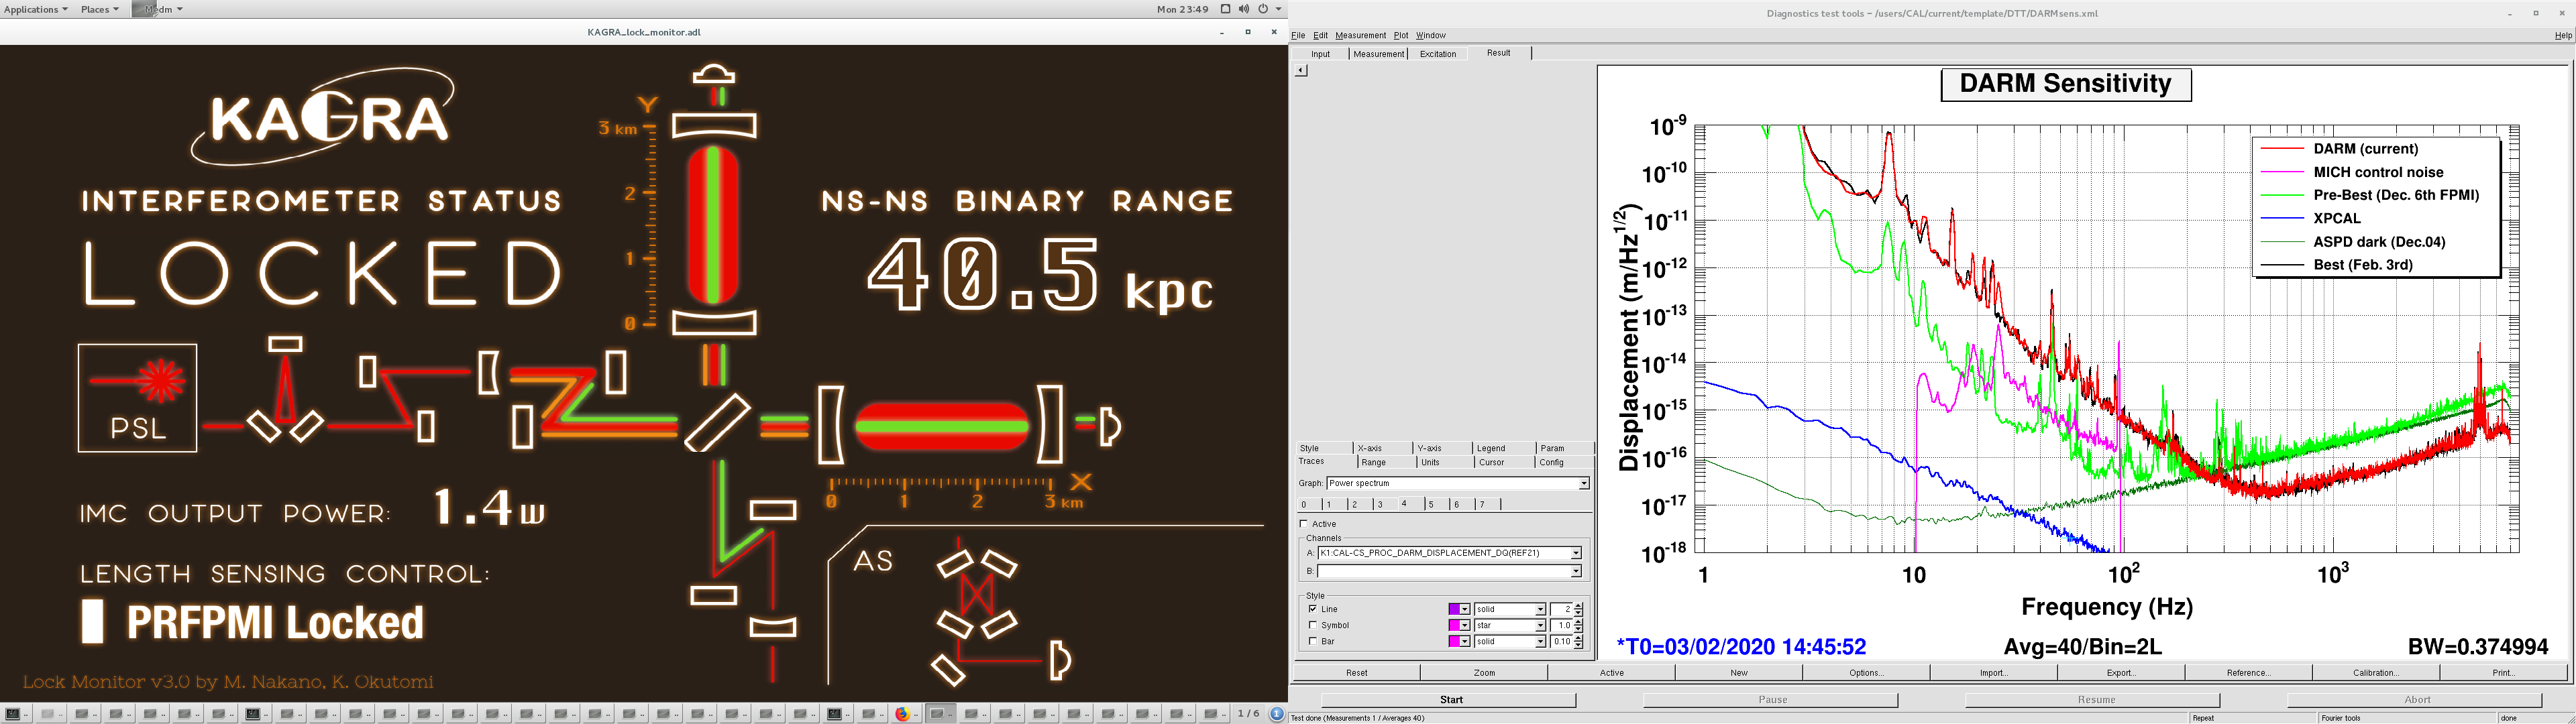Open the Style options tab

point(1323,448)
